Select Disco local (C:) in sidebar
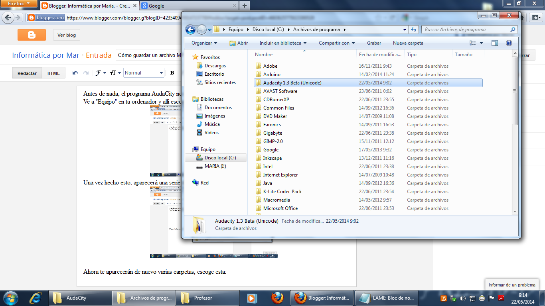 click(216, 158)
